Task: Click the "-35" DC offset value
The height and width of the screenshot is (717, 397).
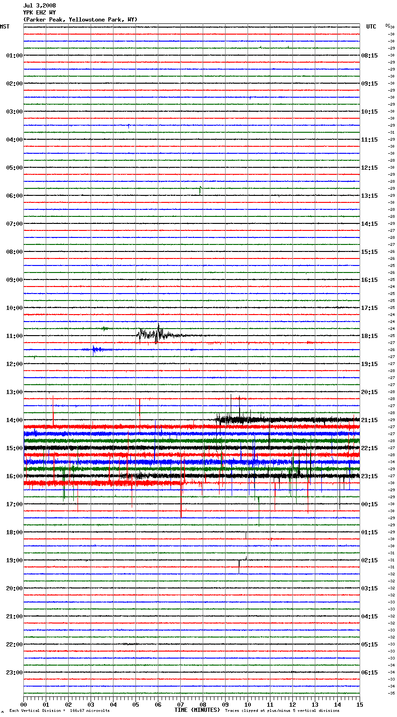Action: tap(392, 693)
